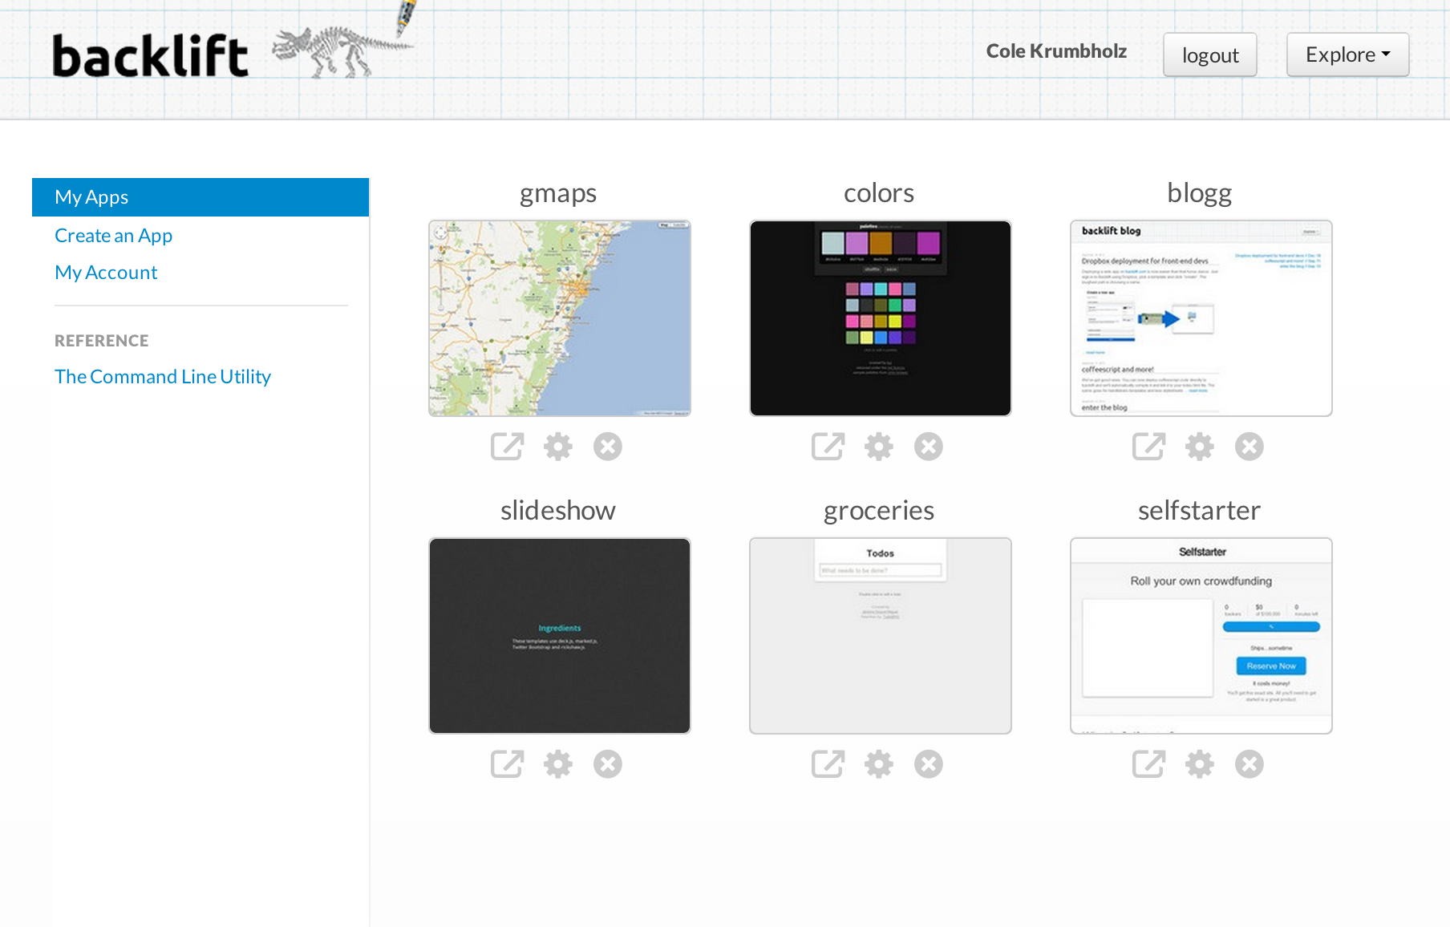1450x927 pixels.
Task: Click the blogg app title
Action: coord(1200,193)
